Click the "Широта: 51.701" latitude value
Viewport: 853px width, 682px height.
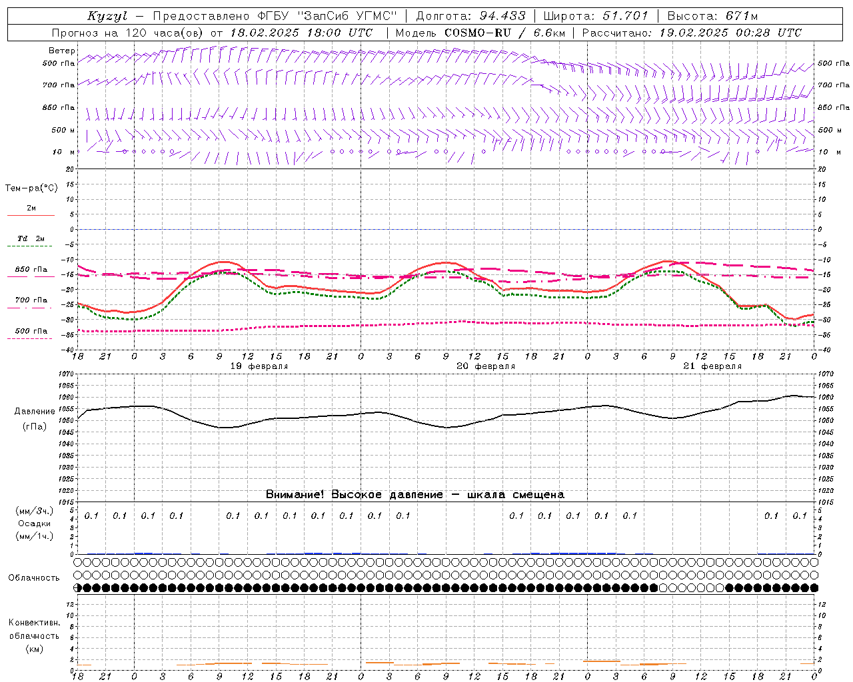(x=596, y=16)
